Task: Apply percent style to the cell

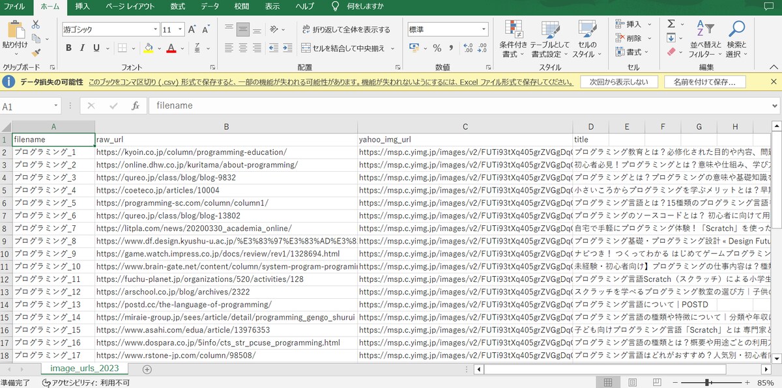Action: (x=437, y=48)
